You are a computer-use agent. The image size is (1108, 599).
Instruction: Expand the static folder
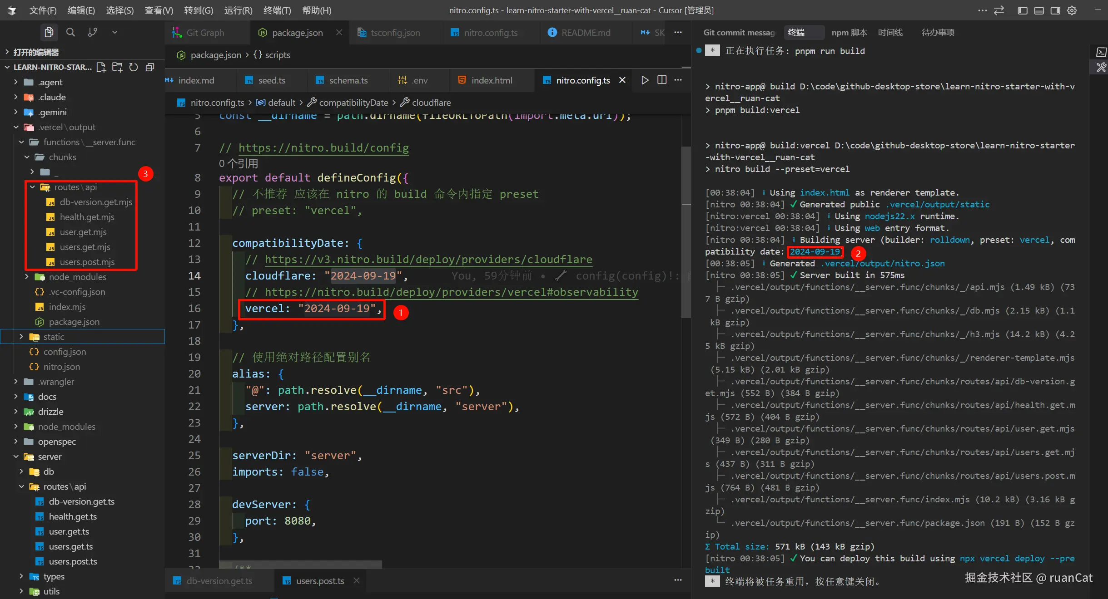tap(54, 337)
